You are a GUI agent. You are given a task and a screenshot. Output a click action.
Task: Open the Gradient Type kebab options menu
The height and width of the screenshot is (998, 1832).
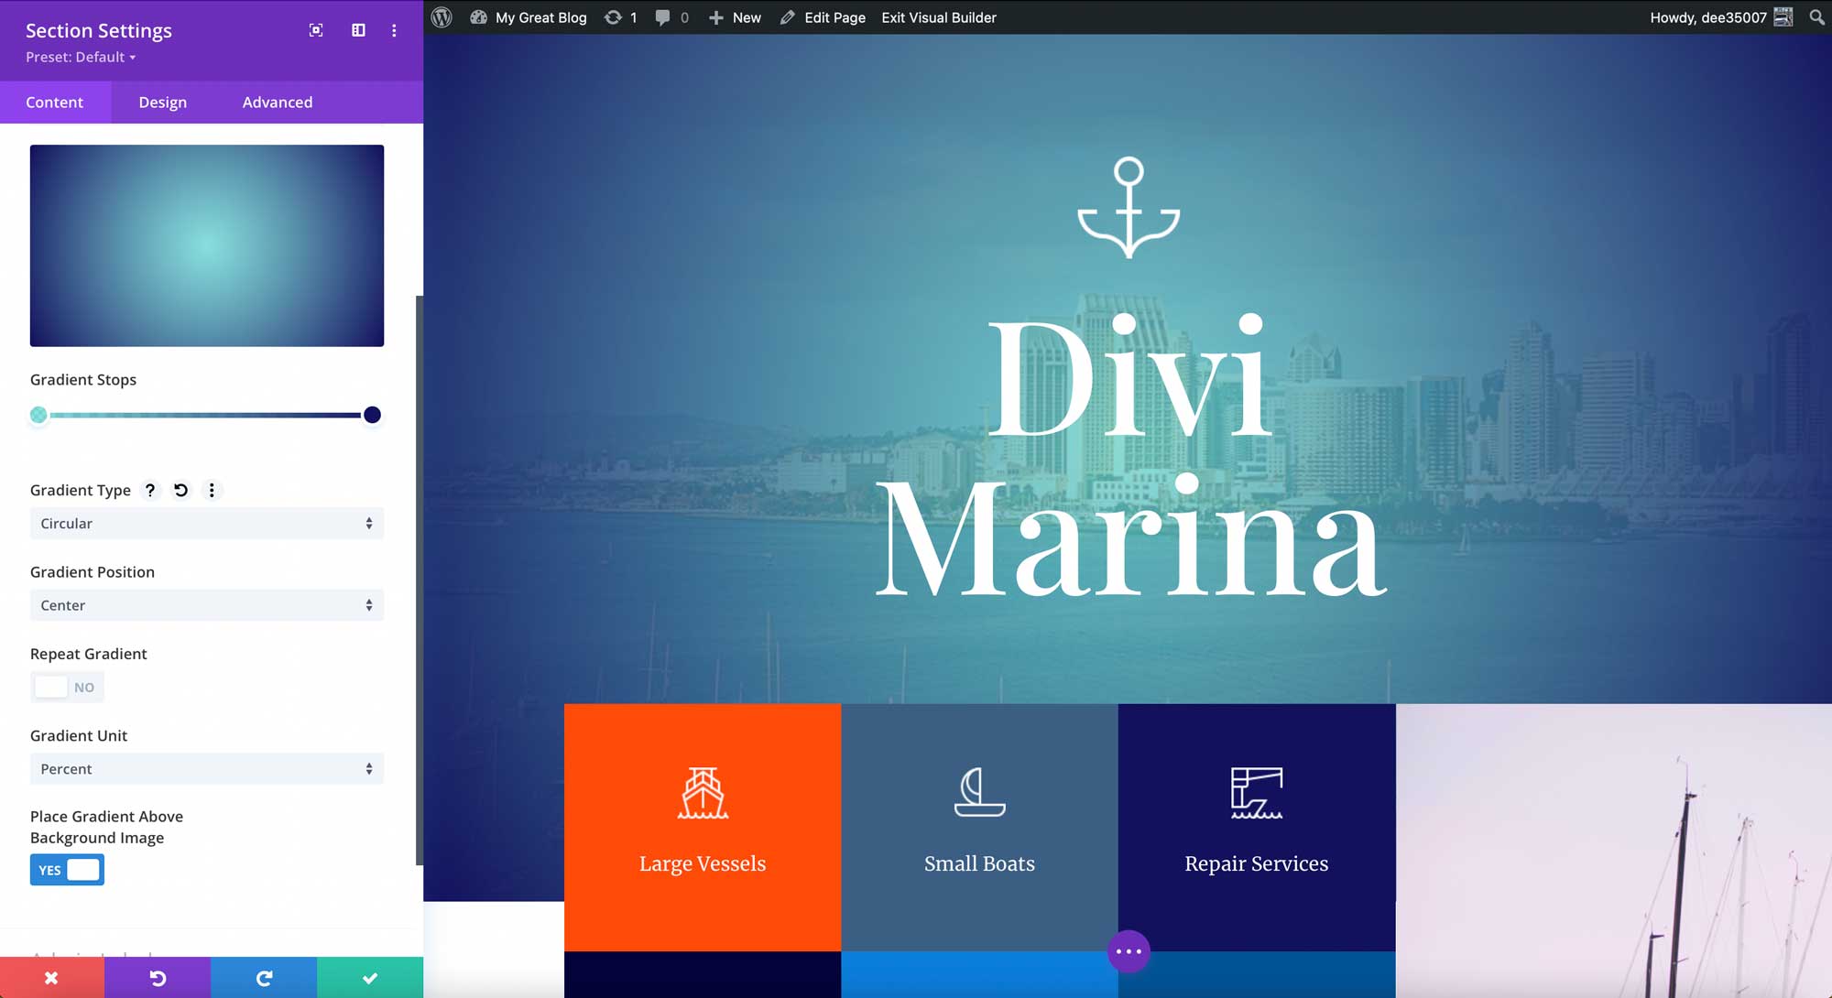[x=212, y=491]
